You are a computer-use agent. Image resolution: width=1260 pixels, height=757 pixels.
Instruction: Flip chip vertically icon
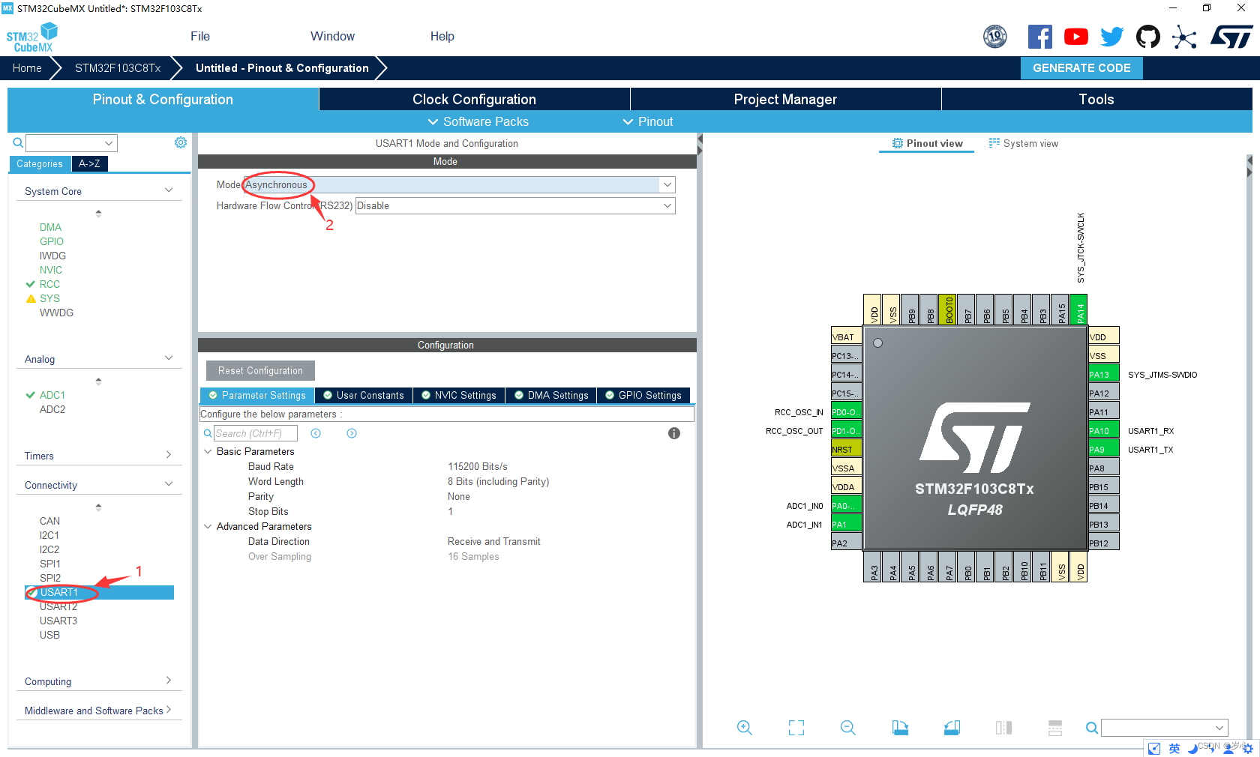point(1055,728)
